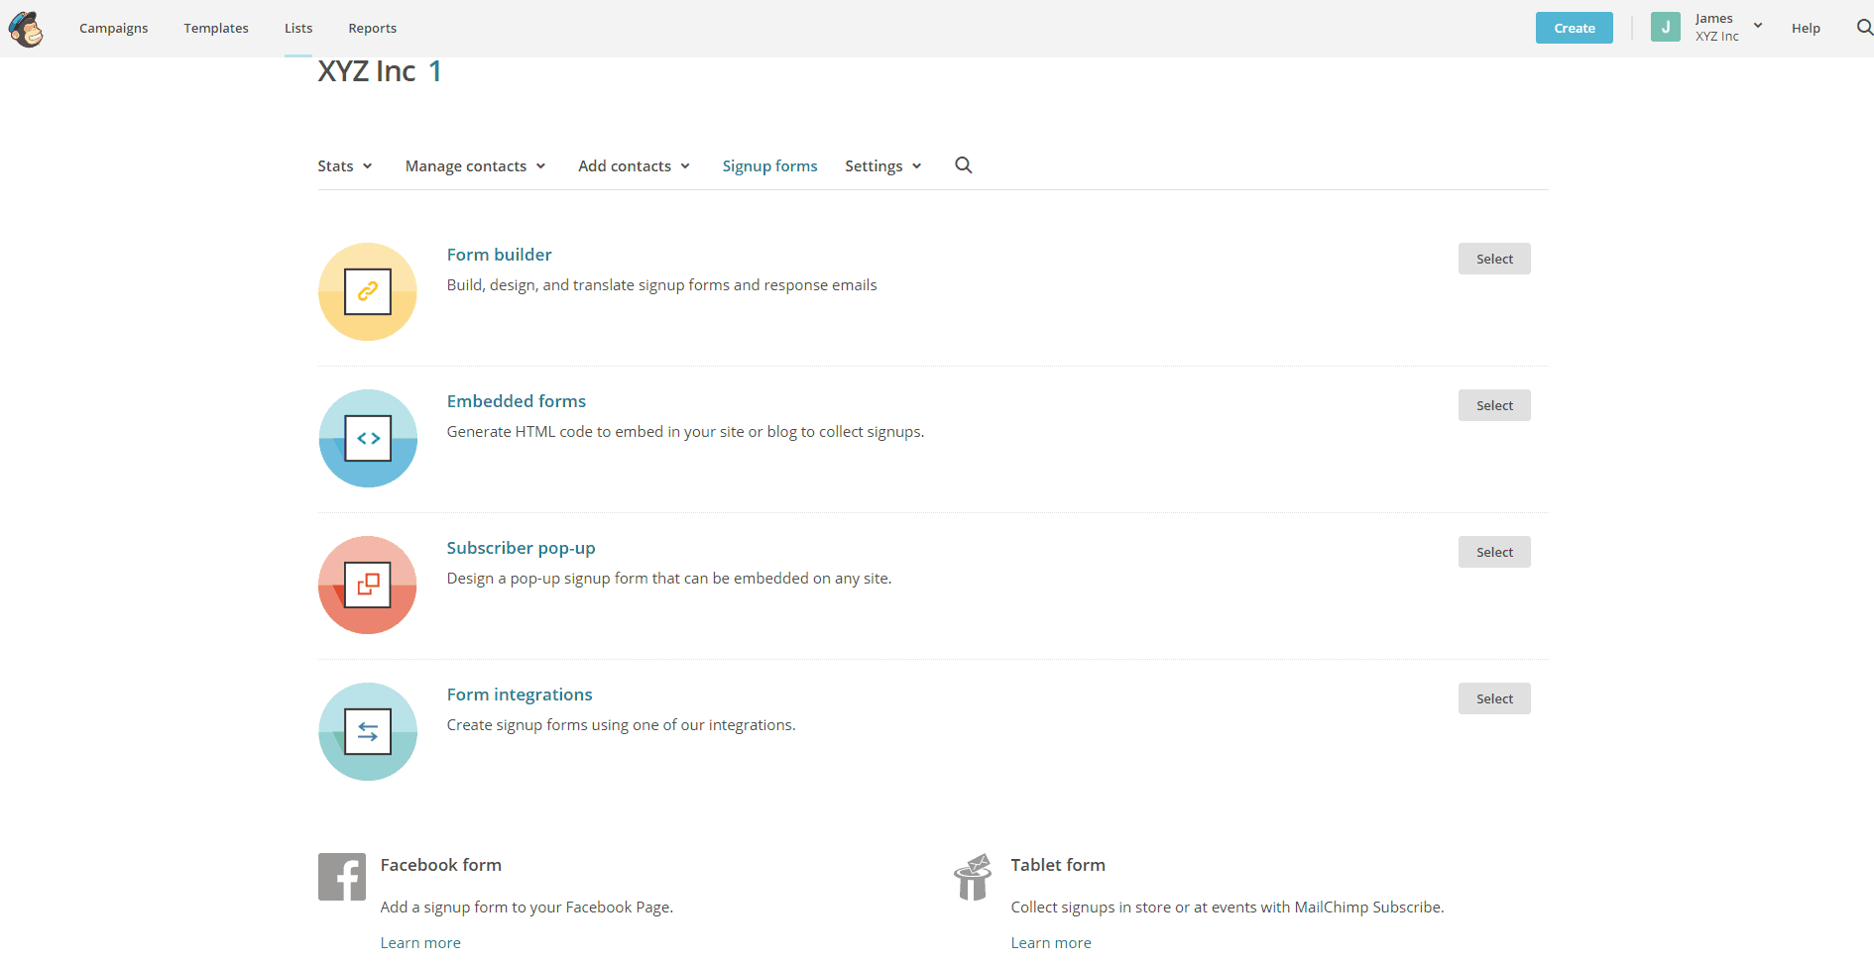Click the MailChimp monkey logo
The width and height of the screenshot is (1874, 962).
(x=26, y=29)
